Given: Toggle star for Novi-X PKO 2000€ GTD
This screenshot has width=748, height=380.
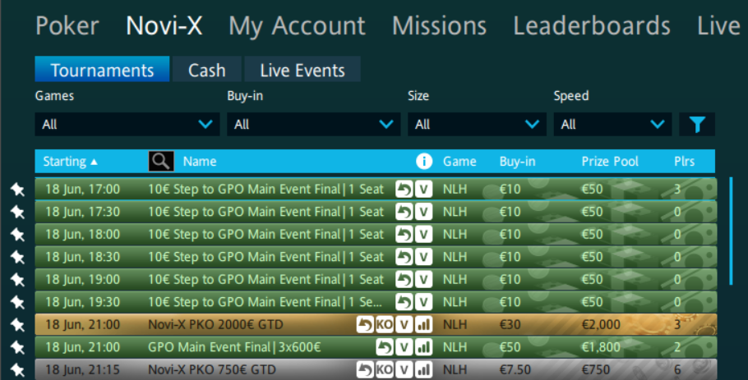Looking at the screenshot, I should coord(17,325).
